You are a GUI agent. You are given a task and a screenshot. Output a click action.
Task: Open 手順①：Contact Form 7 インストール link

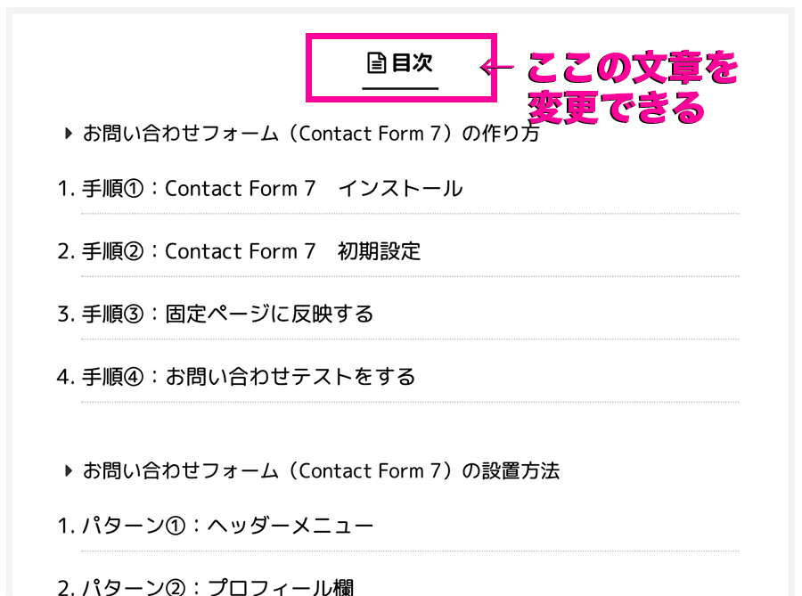coord(272,189)
